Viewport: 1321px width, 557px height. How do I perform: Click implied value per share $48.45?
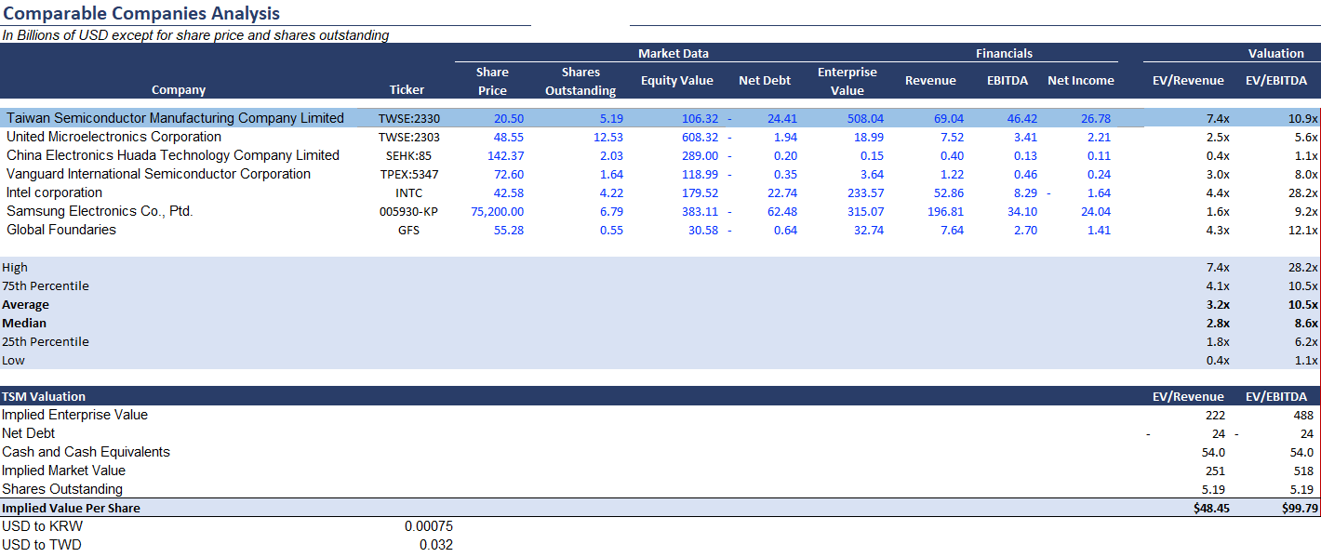[x=1208, y=508]
